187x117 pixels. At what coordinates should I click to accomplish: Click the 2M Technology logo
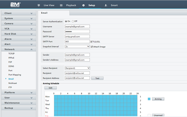coord(15,5)
